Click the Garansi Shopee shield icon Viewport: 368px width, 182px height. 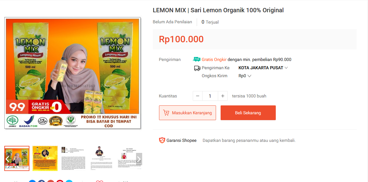coord(162,140)
